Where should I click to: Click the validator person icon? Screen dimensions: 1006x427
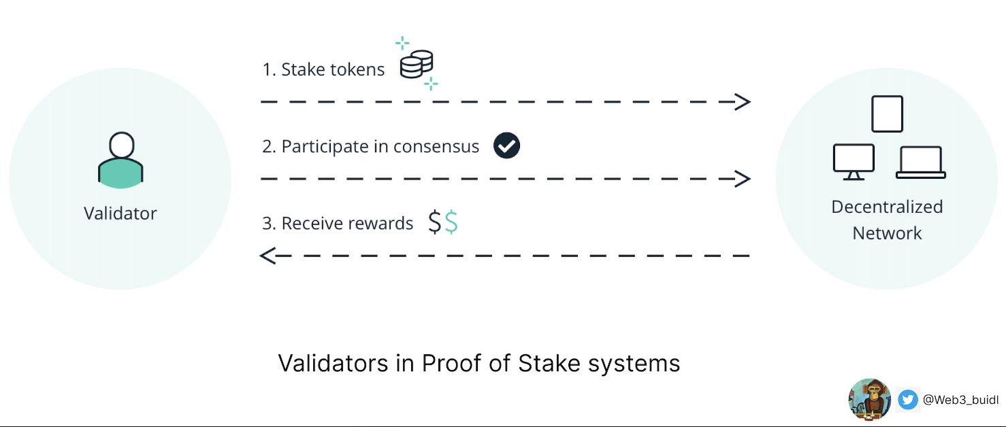[120, 160]
